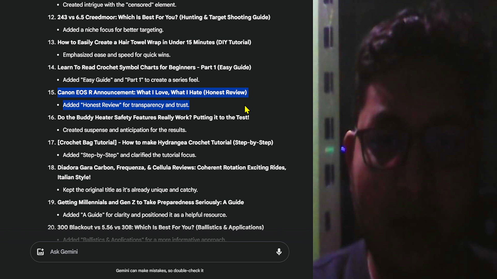Click the Diadora Gara Carbon reviews title

pyautogui.click(x=171, y=168)
